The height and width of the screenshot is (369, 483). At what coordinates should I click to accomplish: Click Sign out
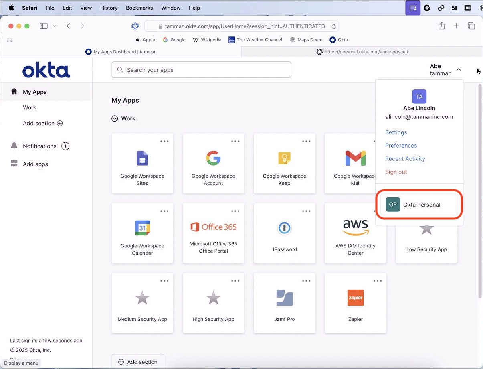coord(396,172)
